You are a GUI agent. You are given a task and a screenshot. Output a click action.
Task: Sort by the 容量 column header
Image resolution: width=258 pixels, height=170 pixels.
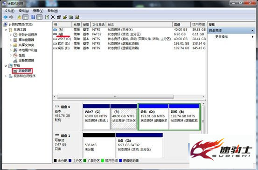[181, 25]
